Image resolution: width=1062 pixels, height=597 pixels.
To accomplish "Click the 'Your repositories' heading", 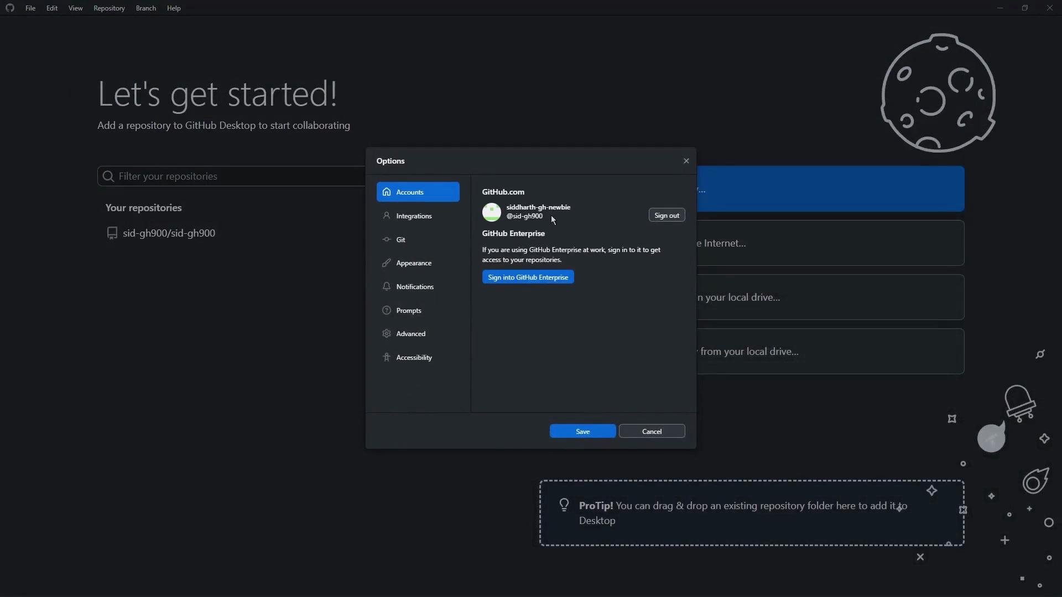I will pos(143,207).
